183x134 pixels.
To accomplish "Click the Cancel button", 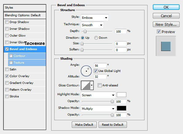I will [x=166, y=16].
